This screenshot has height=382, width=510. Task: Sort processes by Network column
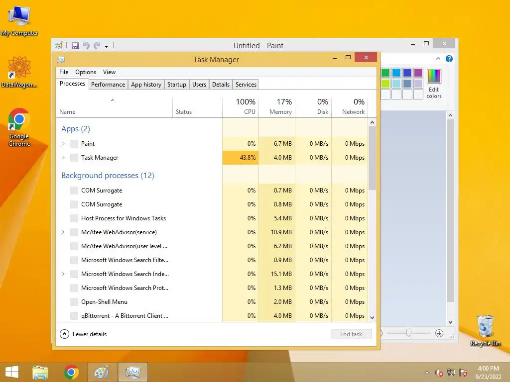350,107
